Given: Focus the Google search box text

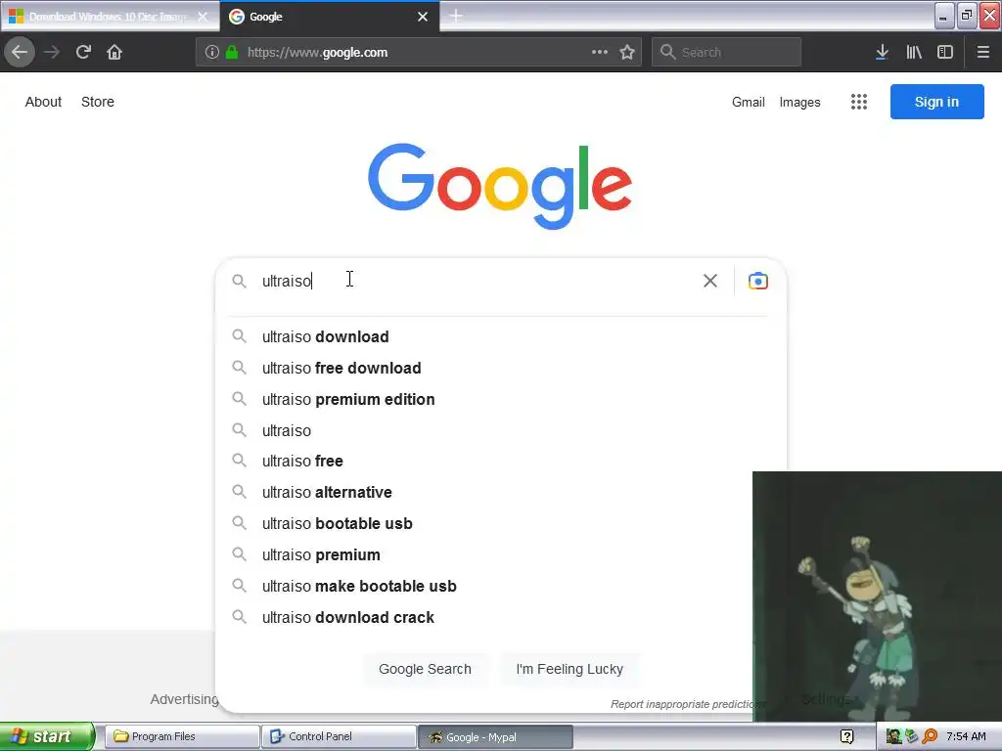Looking at the screenshot, I should tap(473, 281).
